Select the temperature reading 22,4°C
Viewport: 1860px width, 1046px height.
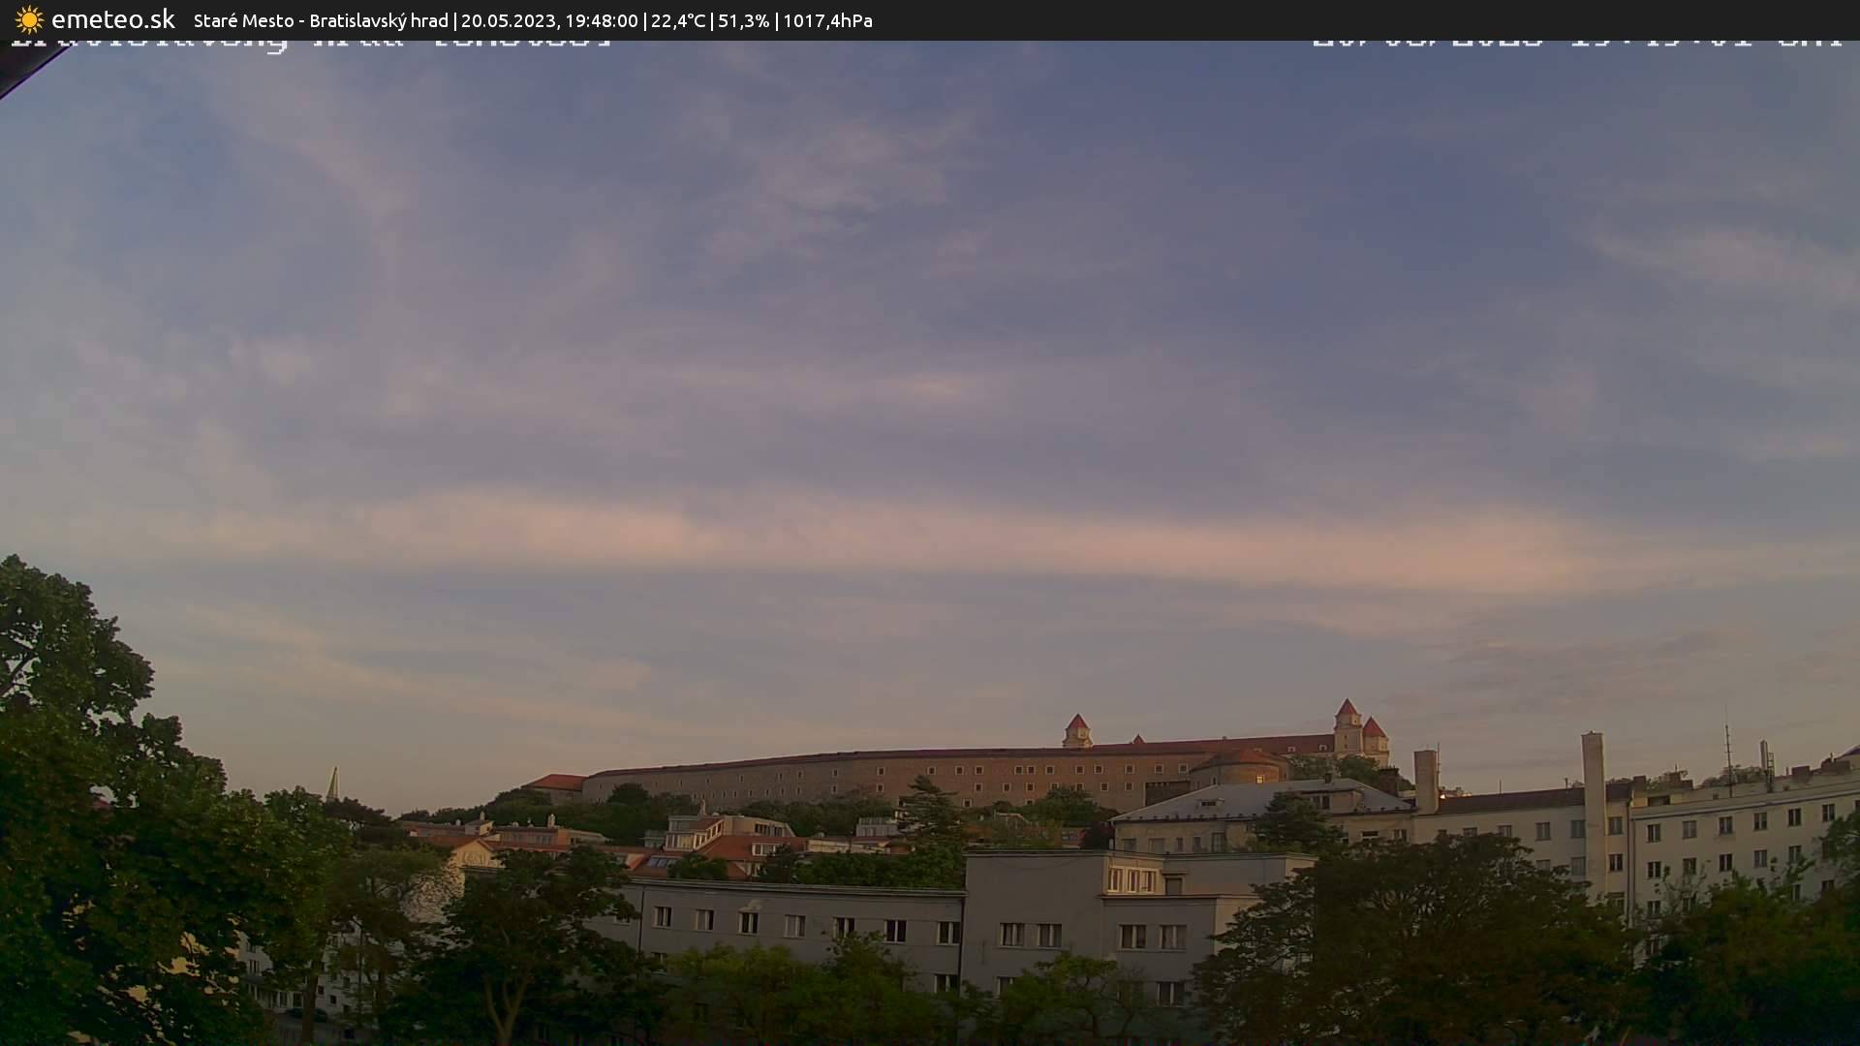click(x=678, y=19)
